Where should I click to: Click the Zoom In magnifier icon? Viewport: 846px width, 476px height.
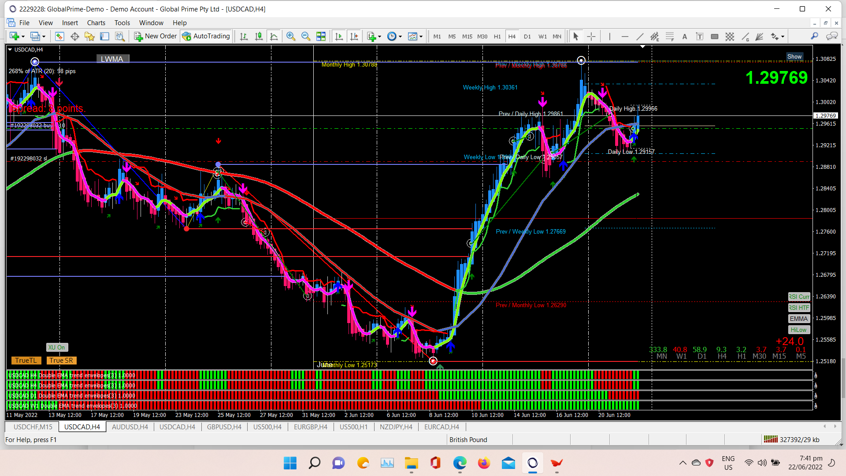point(290,37)
